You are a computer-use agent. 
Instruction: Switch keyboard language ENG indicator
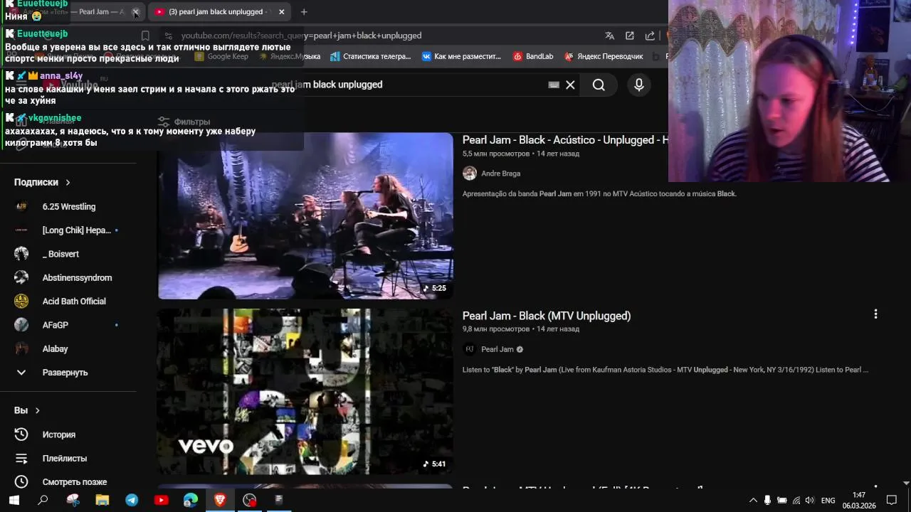828,501
